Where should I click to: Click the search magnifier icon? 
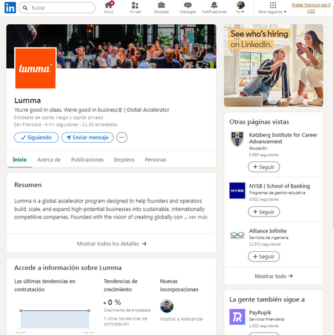(25, 8)
